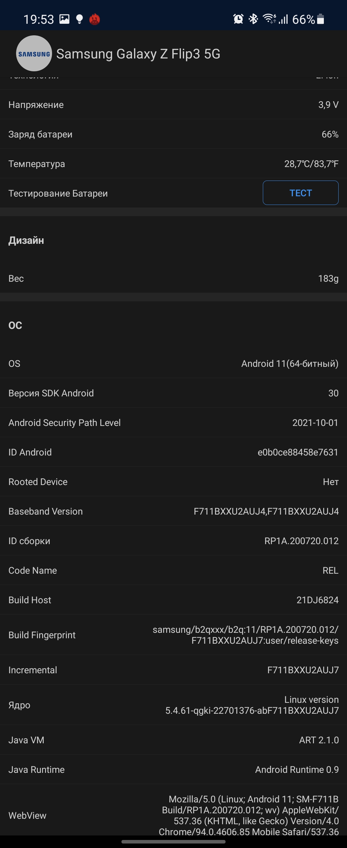Select the Build Fingerprint value
This screenshot has width=347, height=848.
pos(245,635)
